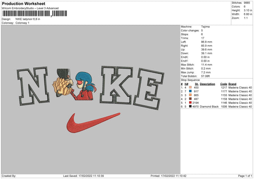This screenshot has height=179, width=254.
Task: Click the Stitches value 9885
Action: (x=247, y=3)
